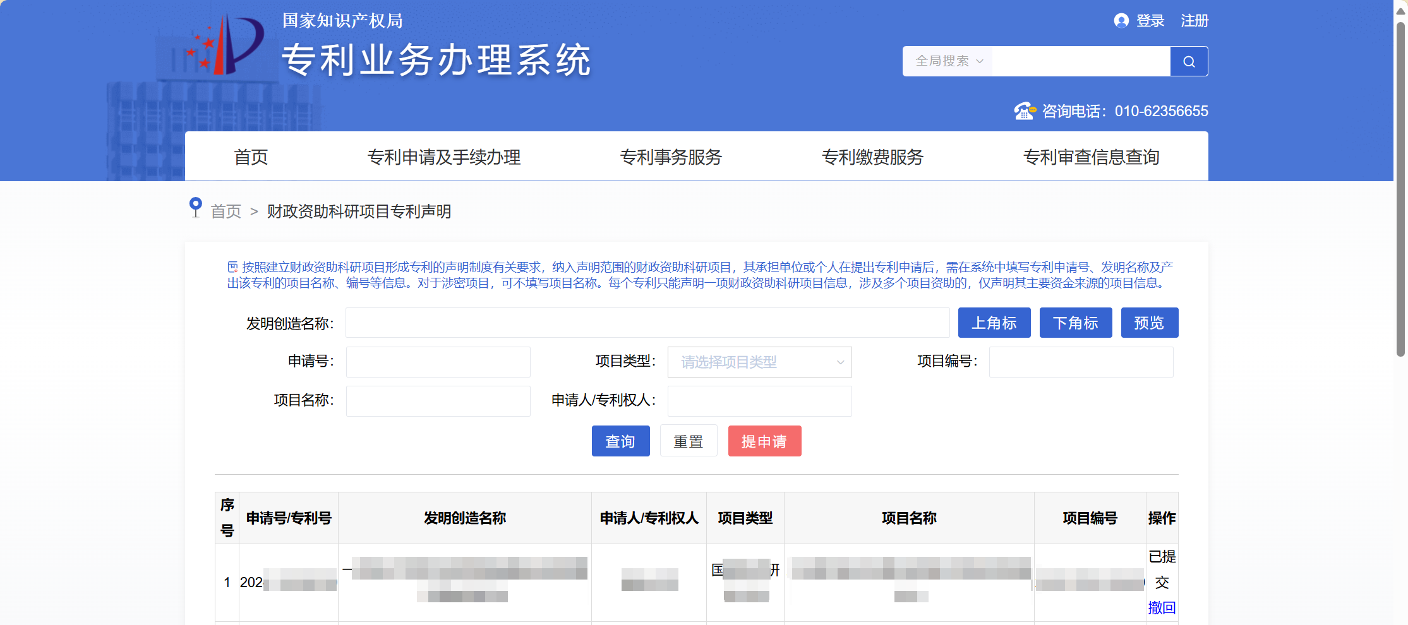Click the 上角标 superscript button
Viewport: 1408px width, 625px height.
[994, 323]
